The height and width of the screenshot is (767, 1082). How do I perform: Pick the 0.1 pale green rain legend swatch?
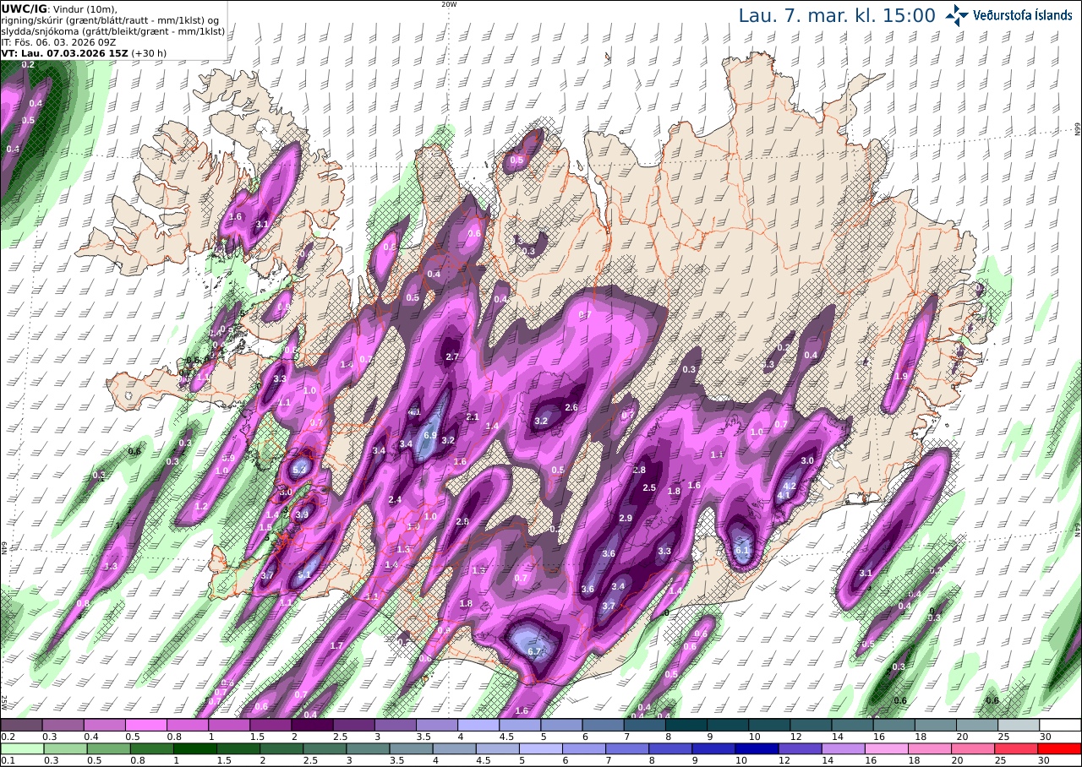click(21, 748)
